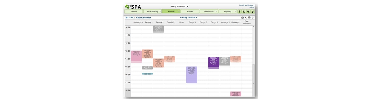Click the copy windows icon
This screenshot has width=383, height=102.
[x=244, y=11]
